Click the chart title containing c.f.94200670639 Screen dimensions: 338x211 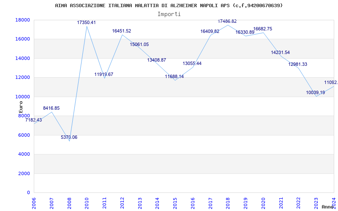169,5
